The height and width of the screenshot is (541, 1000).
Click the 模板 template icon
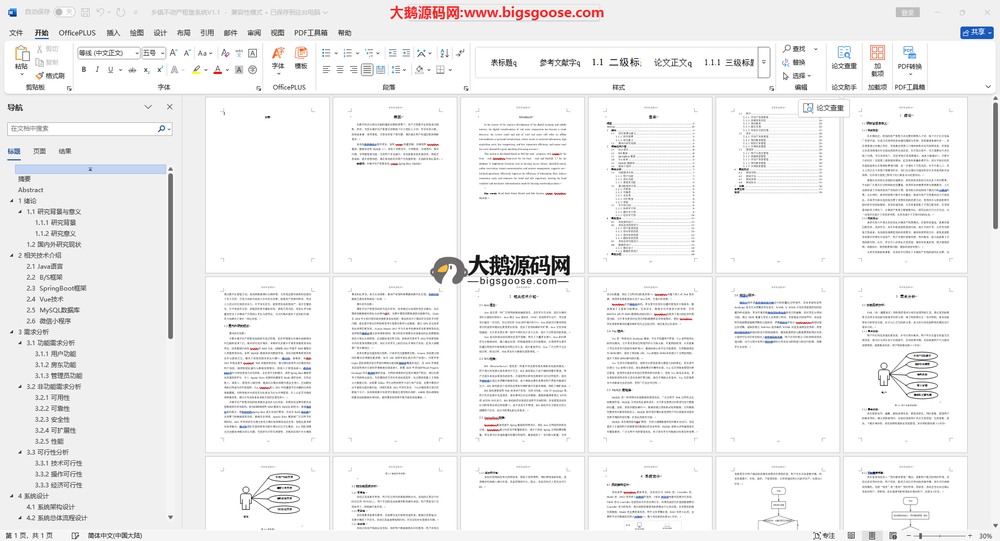(x=301, y=57)
